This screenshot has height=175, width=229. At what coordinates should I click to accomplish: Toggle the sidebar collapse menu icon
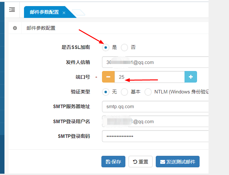click(x=12, y=10)
